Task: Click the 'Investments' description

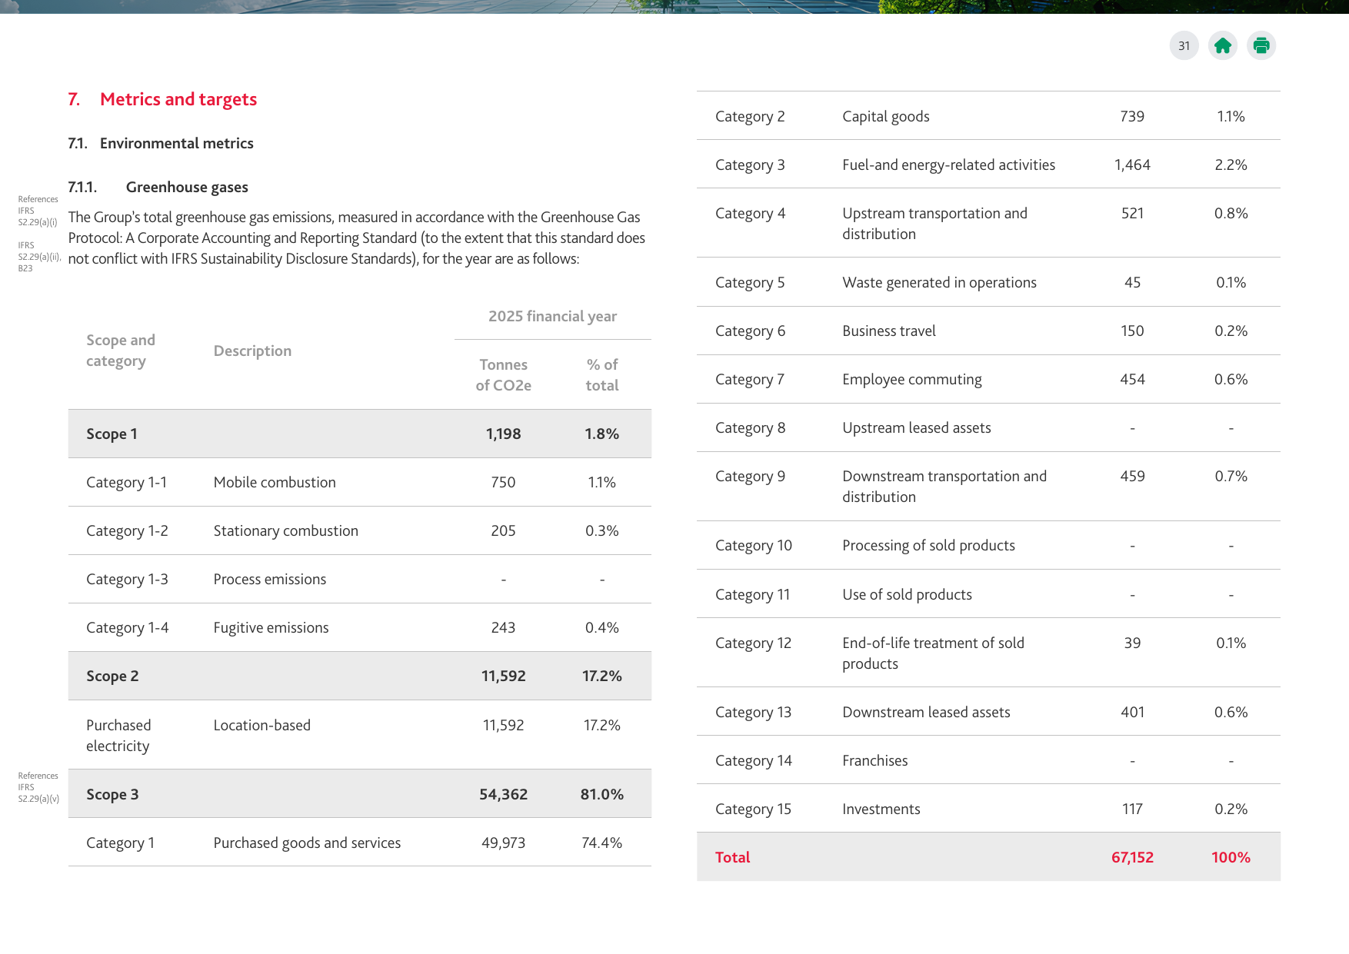Action: click(881, 809)
